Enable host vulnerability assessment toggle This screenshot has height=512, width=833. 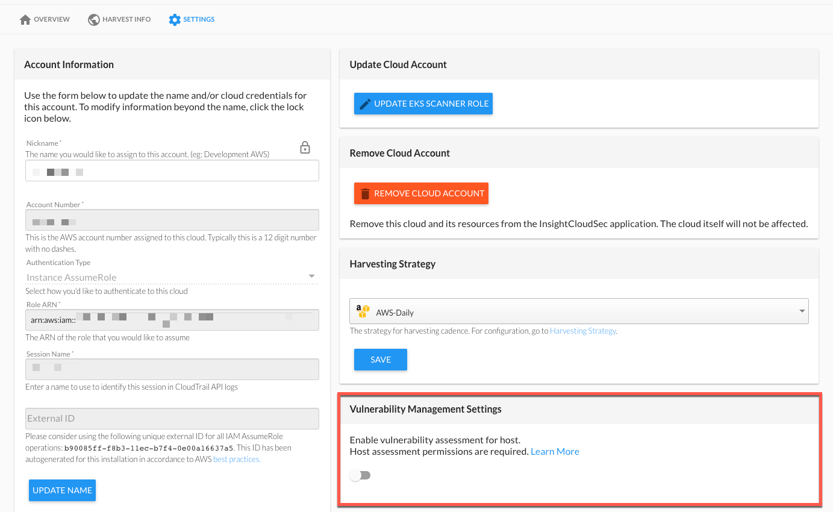(360, 475)
